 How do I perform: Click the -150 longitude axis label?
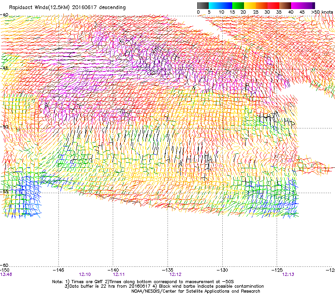pos(5,270)
